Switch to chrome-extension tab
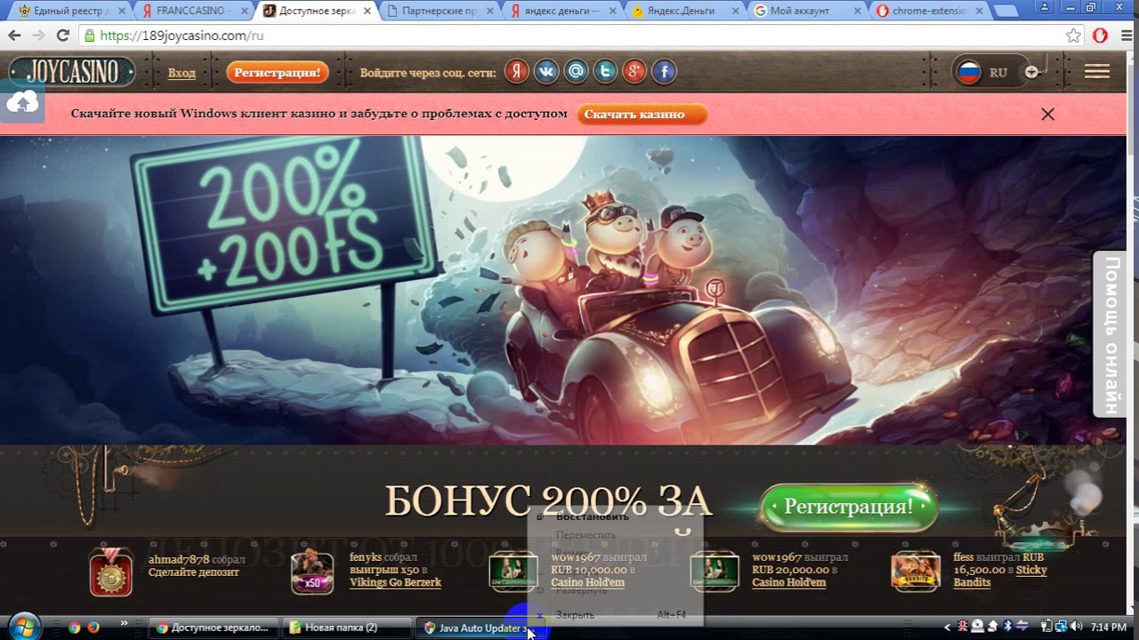The height and width of the screenshot is (640, 1139). pyautogui.click(x=931, y=11)
